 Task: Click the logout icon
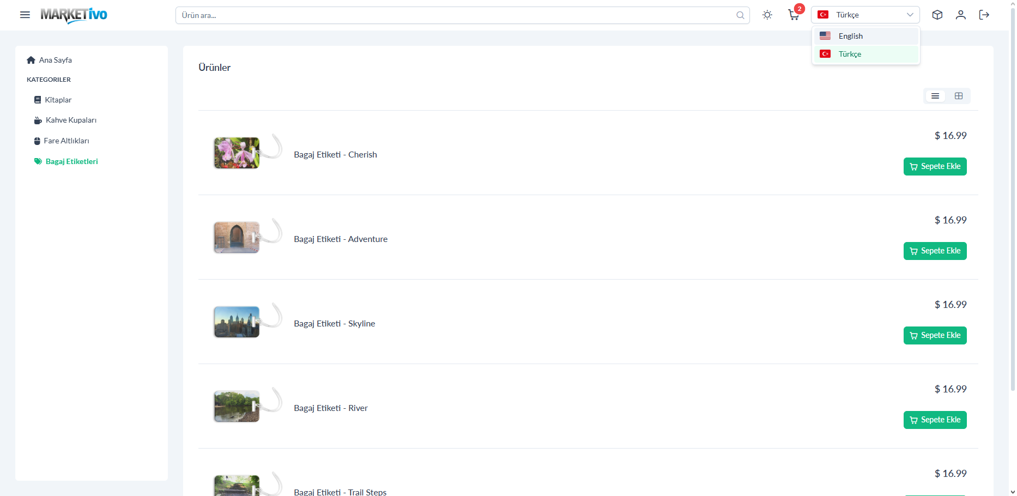(984, 15)
